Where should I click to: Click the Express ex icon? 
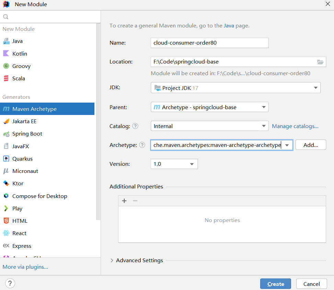[6, 245]
